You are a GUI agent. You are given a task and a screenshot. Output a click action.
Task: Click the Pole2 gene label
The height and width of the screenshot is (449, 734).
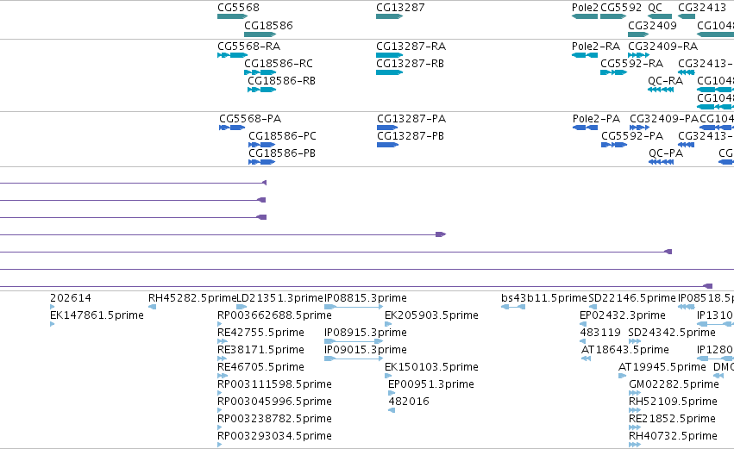(585, 8)
